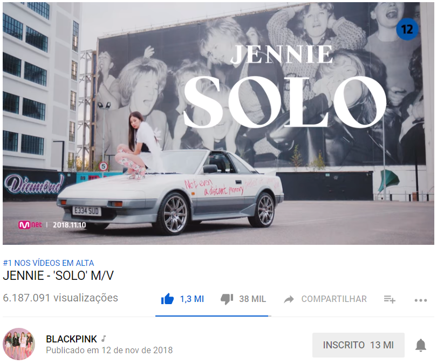Click the 1,3 MI like count
This screenshot has height=364, width=437.
(x=192, y=299)
